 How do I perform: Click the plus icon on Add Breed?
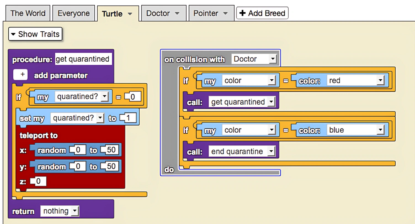pos(242,13)
